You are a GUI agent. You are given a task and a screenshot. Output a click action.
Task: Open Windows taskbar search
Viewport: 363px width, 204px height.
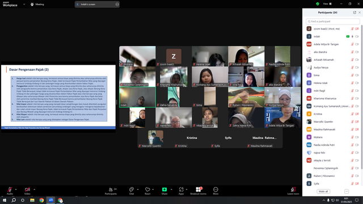pos(14,200)
